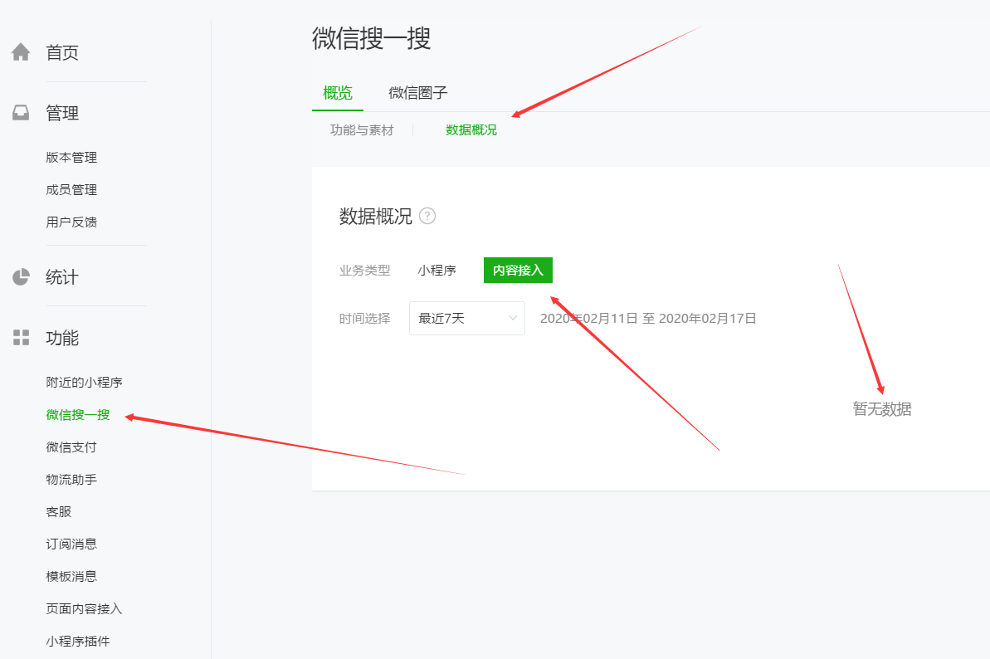Screen dimensions: 990x659
Task: Click the inbox icon beside 管理
Action: (21, 113)
